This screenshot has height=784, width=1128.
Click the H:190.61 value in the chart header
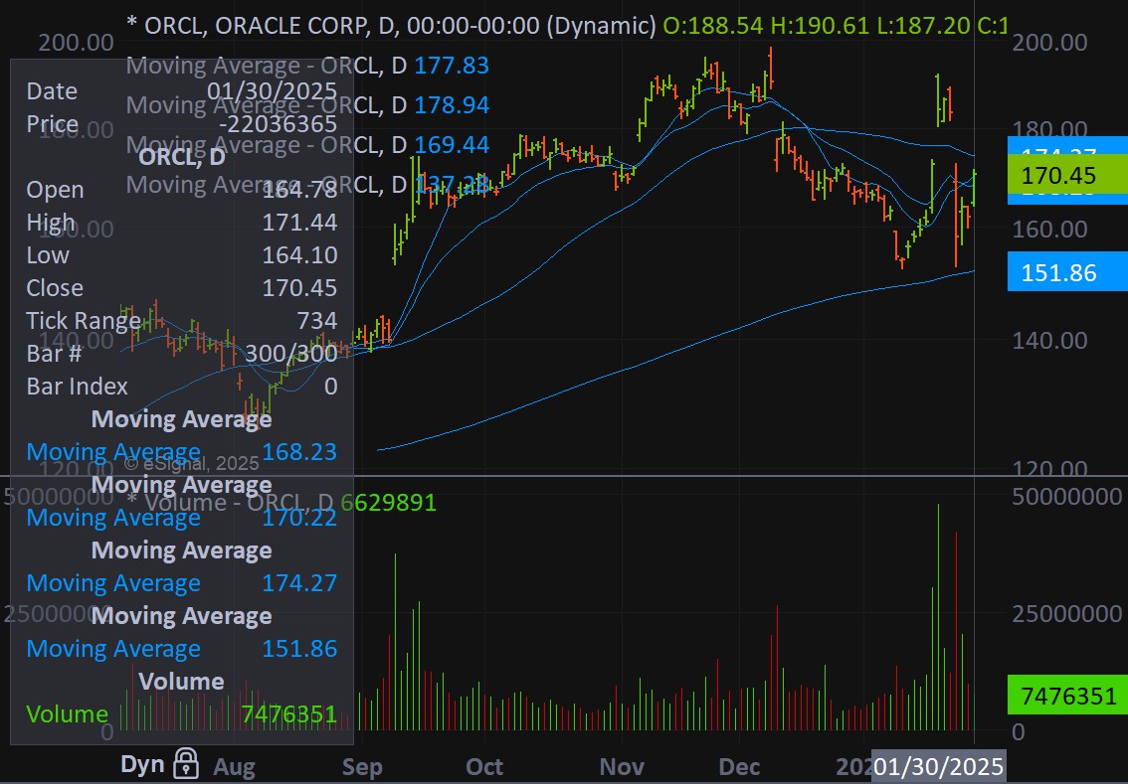(820, 25)
